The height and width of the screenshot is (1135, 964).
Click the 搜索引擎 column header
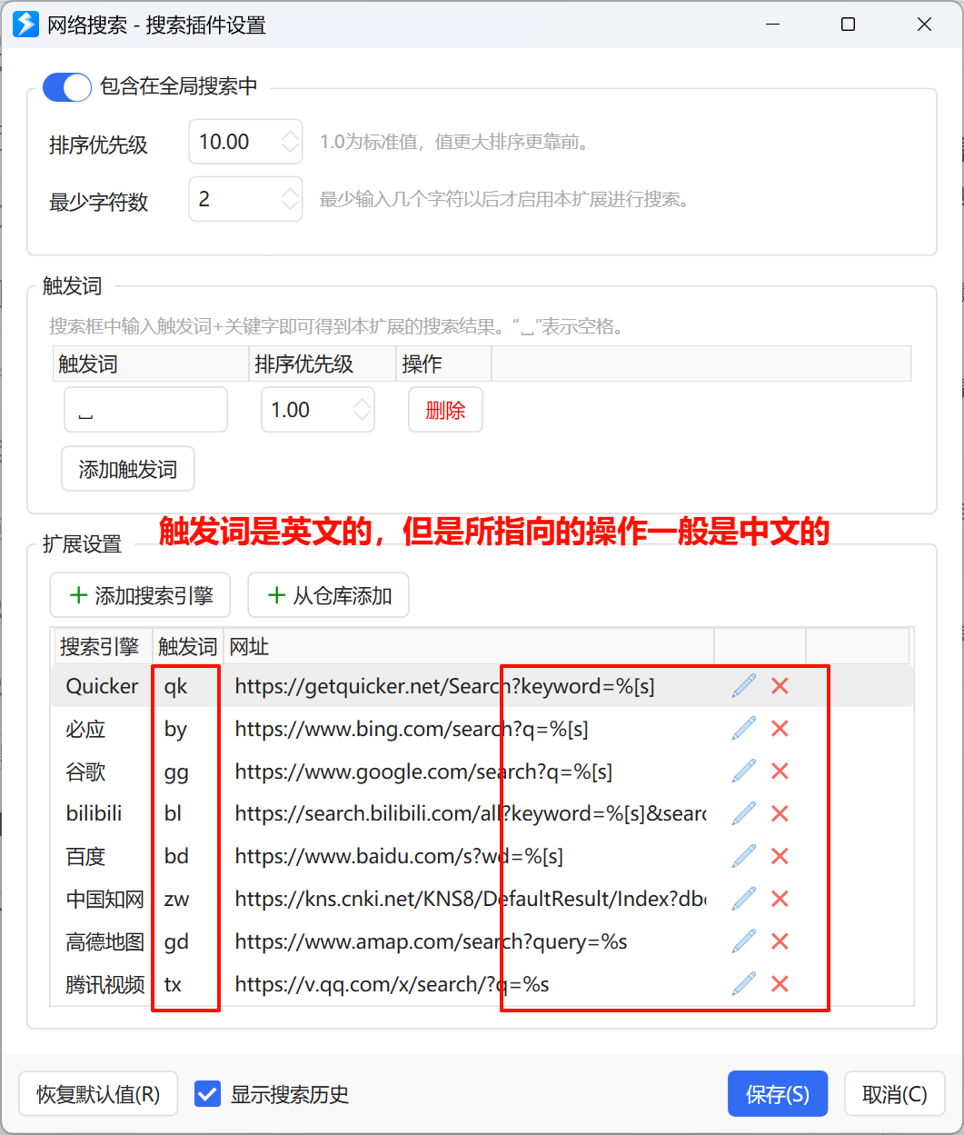click(103, 647)
